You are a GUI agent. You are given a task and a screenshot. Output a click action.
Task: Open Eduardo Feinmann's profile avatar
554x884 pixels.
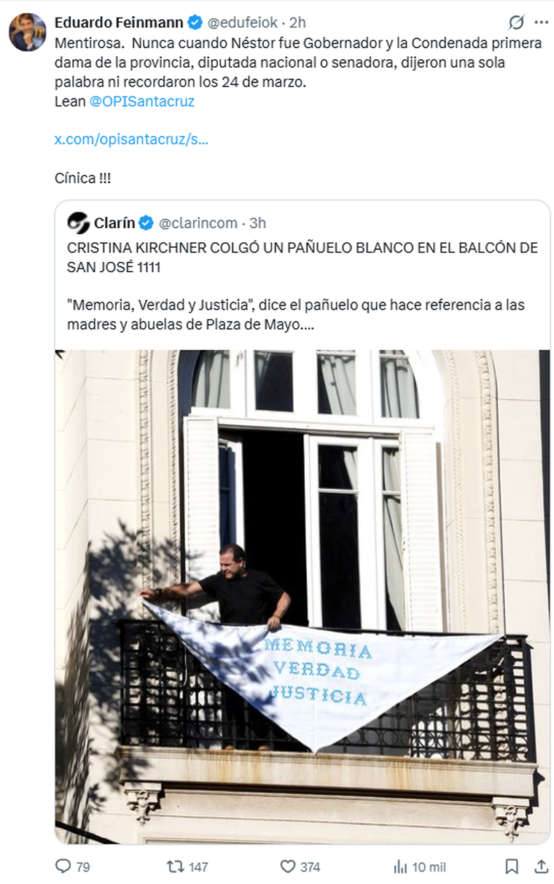(28, 32)
